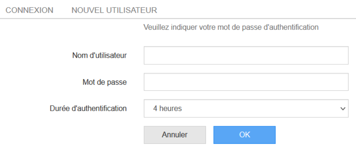This screenshot has width=356, height=150.
Task: Click the "Durée d'authentification" label text
Action: click(88, 108)
